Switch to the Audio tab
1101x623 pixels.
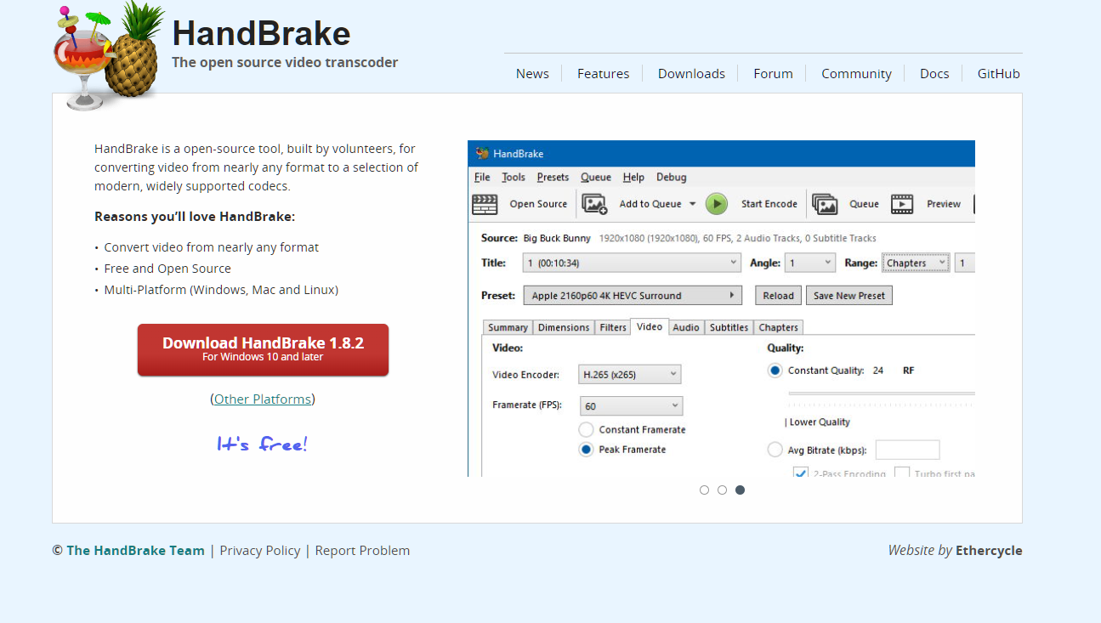pyautogui.click(x=685, y=327)
